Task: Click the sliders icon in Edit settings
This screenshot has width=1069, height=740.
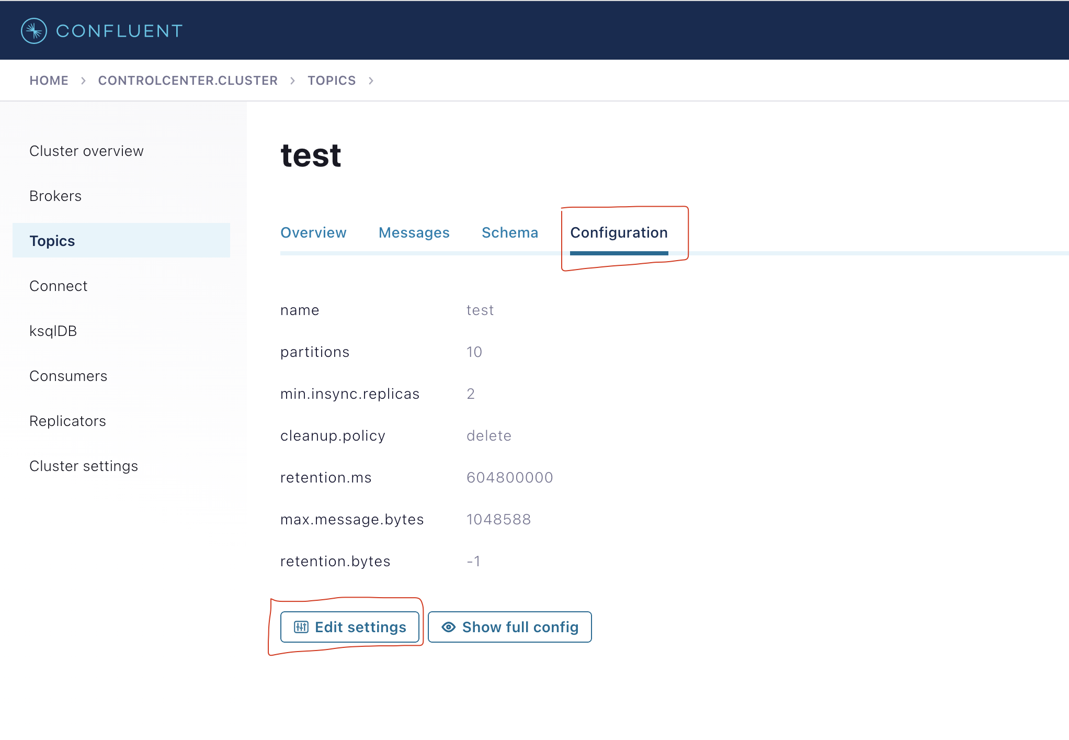Action: [301, 627]
